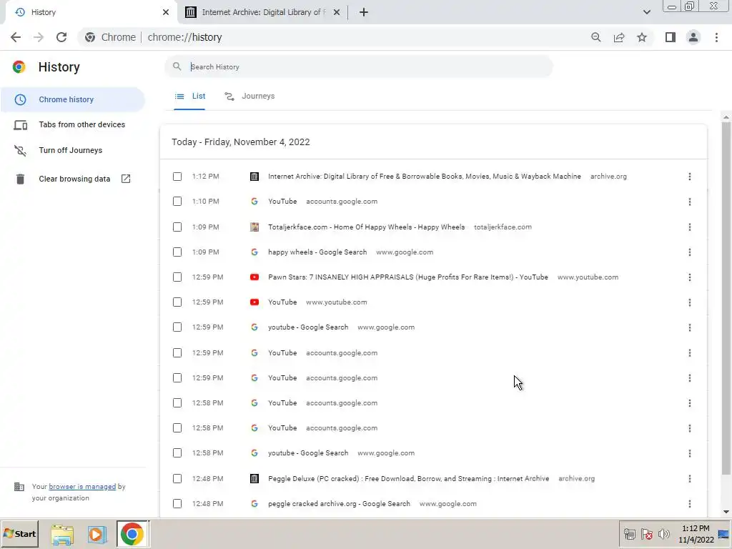Open more actions for Peggle Deluxe entry
The height and width of the screenshot is (549, 732).
[x=690, y=478]
